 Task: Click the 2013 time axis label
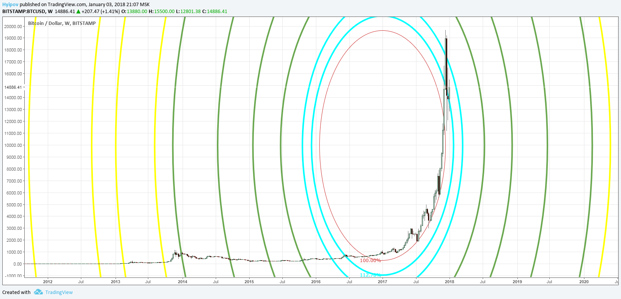116,282
